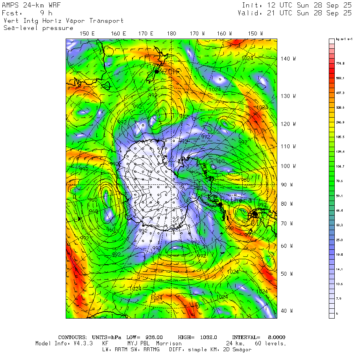Viewport: 354px width, 354px height.
Task: Click the "150 E" longitude label
Action: click(87, 34)
